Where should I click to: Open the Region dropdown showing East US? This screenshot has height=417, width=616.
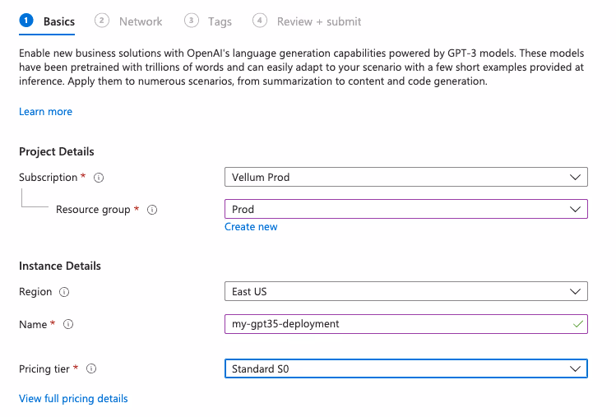pyautogui.click(x=405, y=292)
